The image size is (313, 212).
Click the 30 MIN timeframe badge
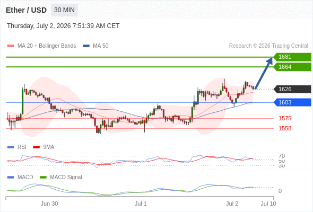(64, 10)
